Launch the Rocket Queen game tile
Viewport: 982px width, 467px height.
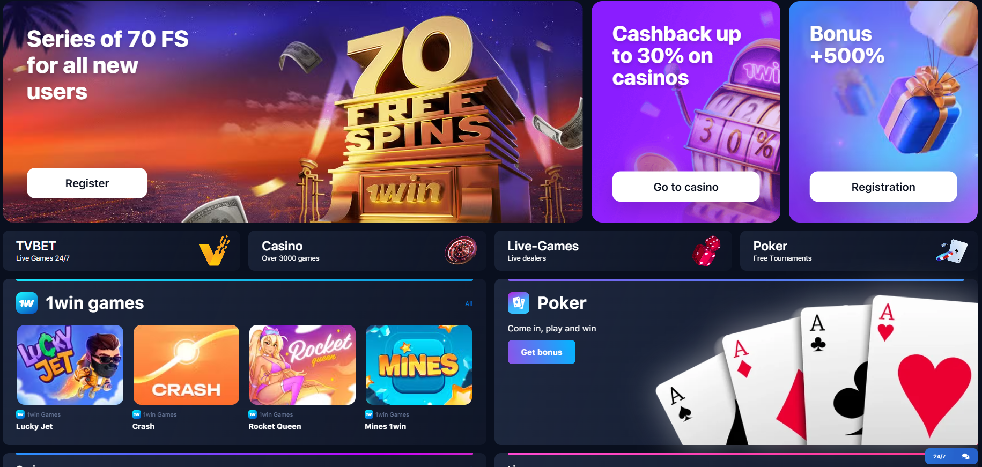tap(302, 365)
